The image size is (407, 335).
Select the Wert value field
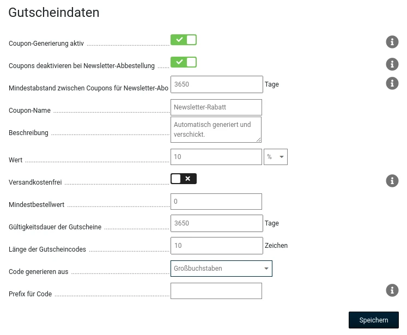tap(216, 157)
